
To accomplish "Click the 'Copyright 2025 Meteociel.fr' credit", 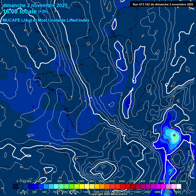I will coord(108,194).
